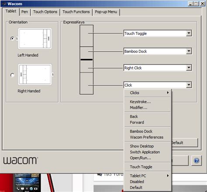Click the bottom ExpressKey on the diagram
207x192 pixels.
coord(86,83)
